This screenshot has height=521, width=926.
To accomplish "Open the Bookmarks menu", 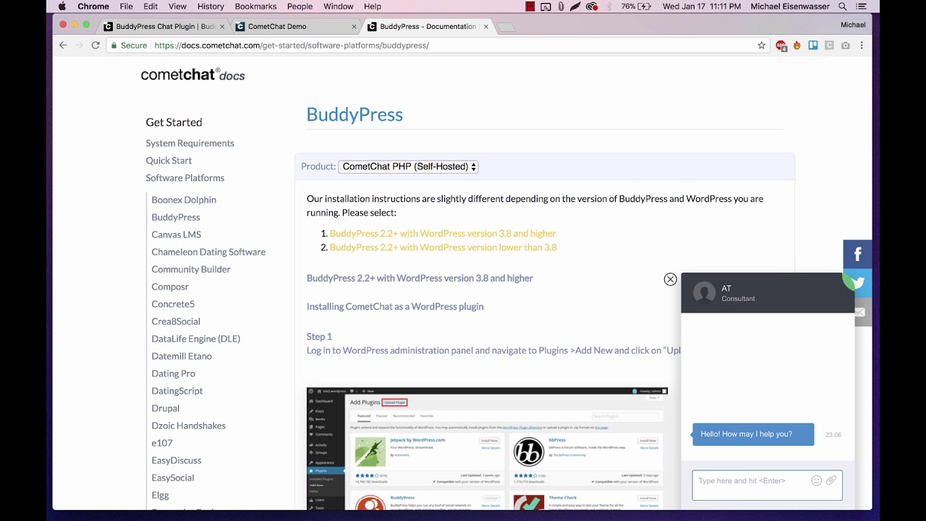I will point(255,7).
